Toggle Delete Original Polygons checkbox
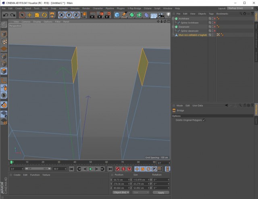The image size is (258, 199). [x=204, y=120]
